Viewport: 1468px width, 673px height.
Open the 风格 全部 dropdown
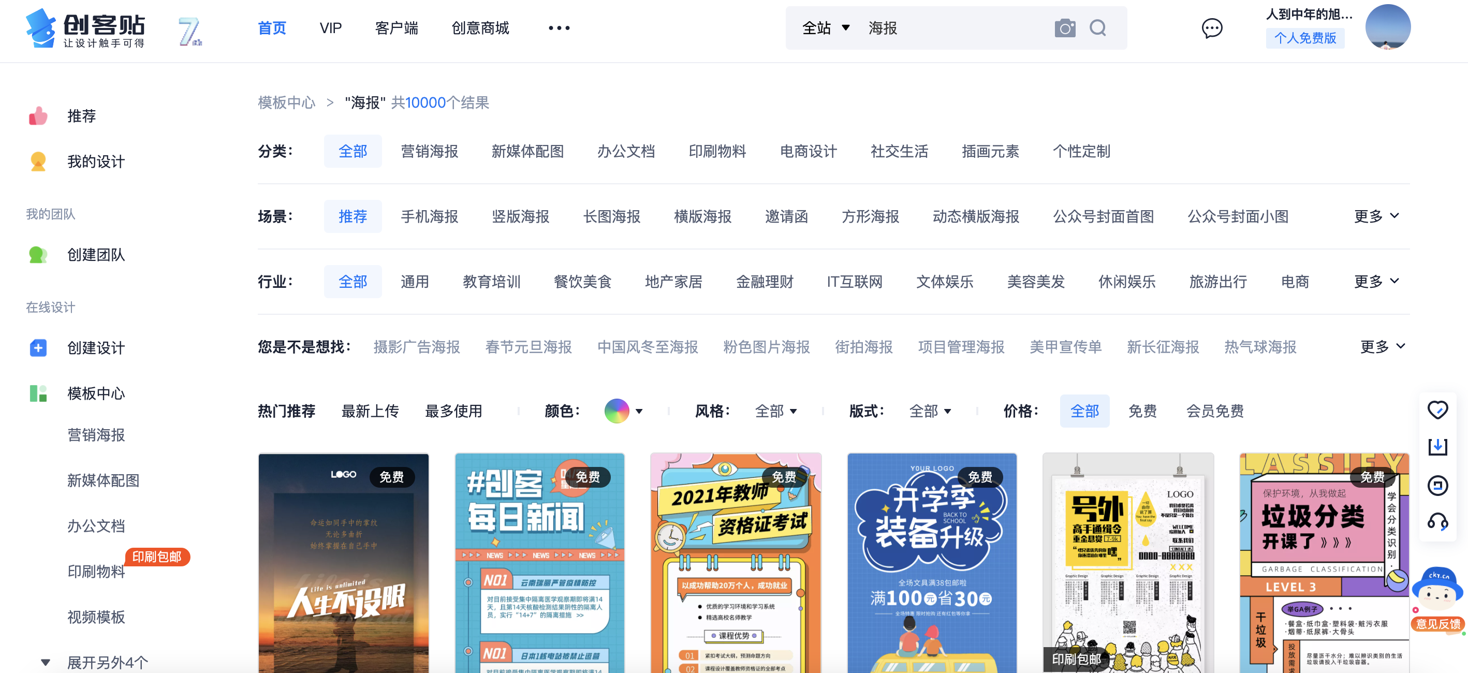(775, 411)
